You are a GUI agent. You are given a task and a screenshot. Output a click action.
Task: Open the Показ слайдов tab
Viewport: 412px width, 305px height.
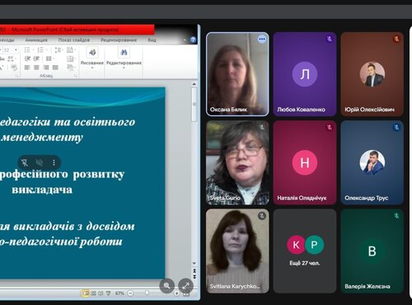click(x=74, y=40)
